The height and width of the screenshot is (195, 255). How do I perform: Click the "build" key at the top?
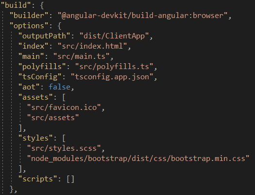[x=16, y=5]
